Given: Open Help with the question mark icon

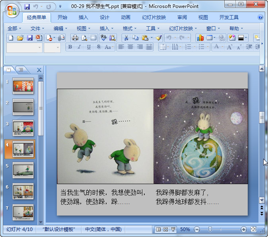Looking at the screenshot, I should pos(260,17).
